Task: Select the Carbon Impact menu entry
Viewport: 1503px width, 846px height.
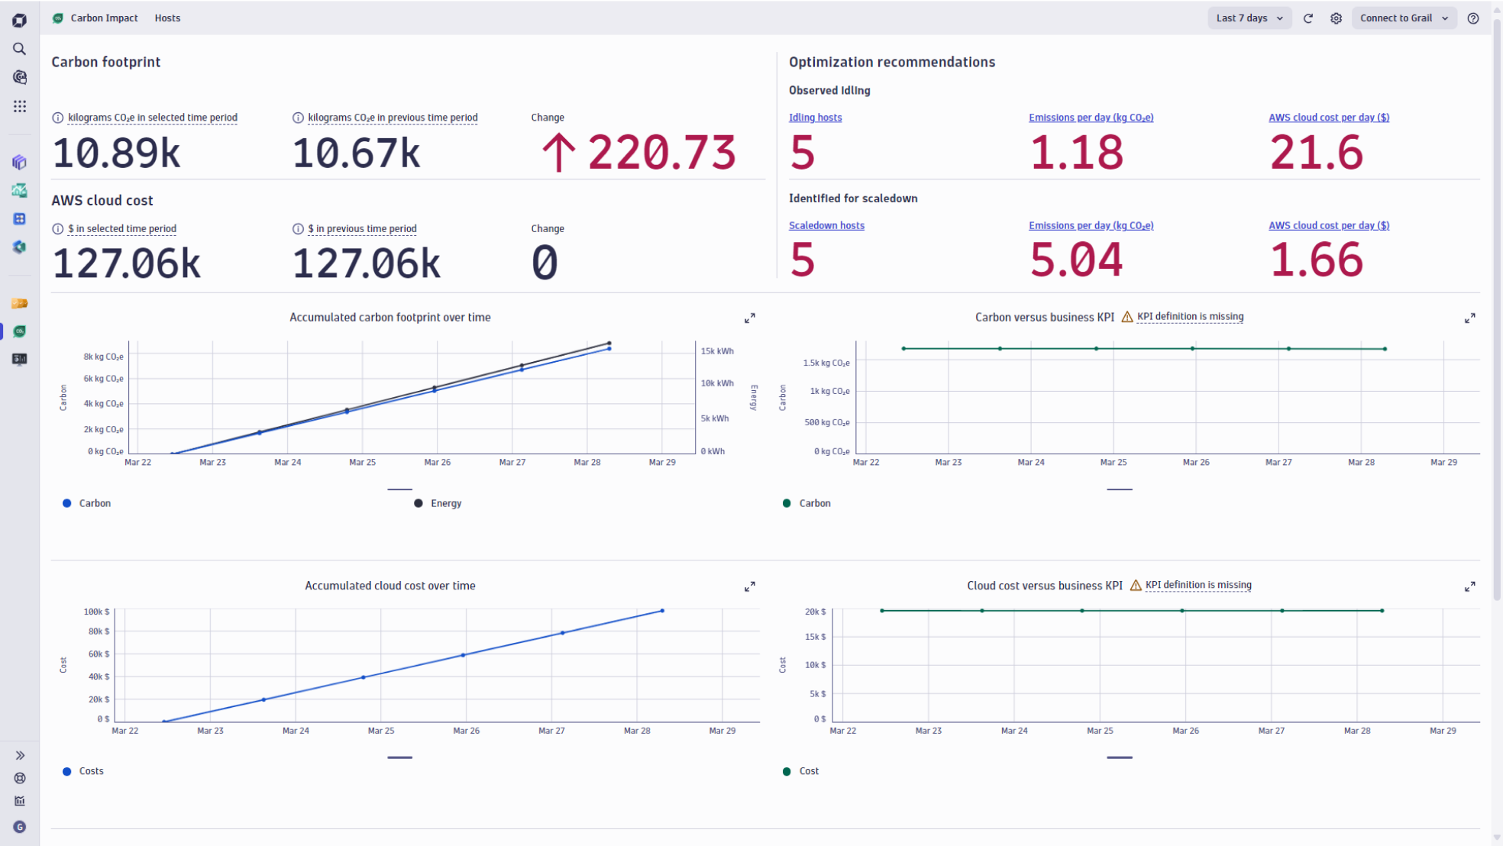Action: tap(104, 18)
